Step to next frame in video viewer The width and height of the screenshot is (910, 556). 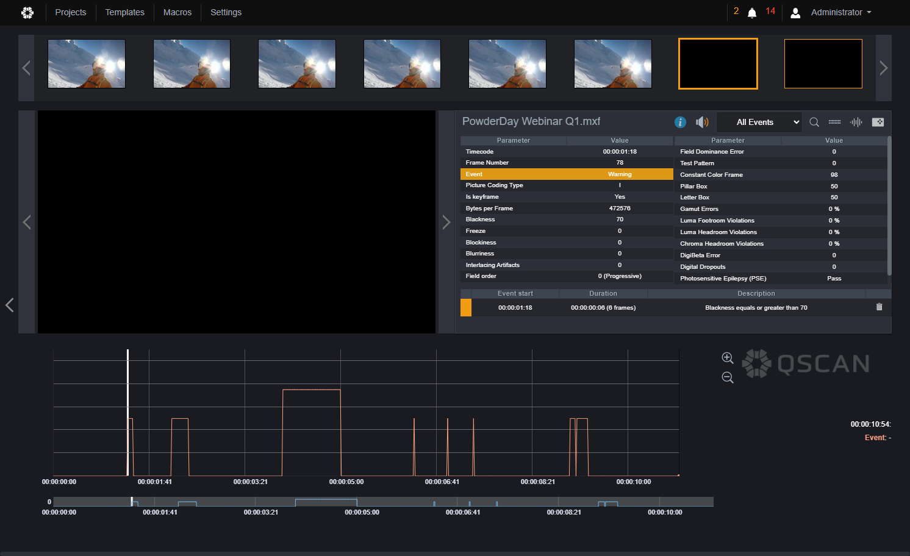pos(446,222)
